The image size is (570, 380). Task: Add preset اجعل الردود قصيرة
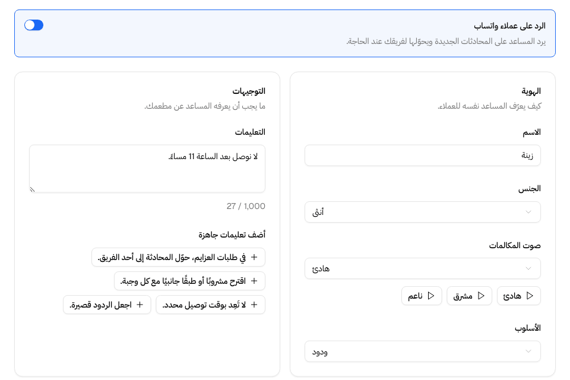(x=107, y=305)
